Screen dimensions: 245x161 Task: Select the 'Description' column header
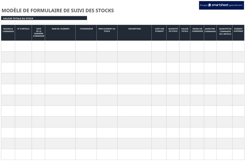[134, 33]
